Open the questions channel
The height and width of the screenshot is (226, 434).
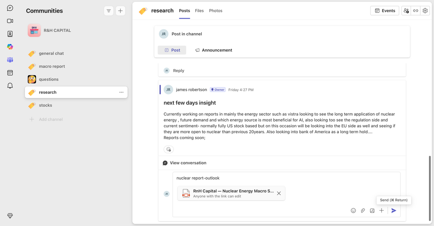[x=76, y=79]
